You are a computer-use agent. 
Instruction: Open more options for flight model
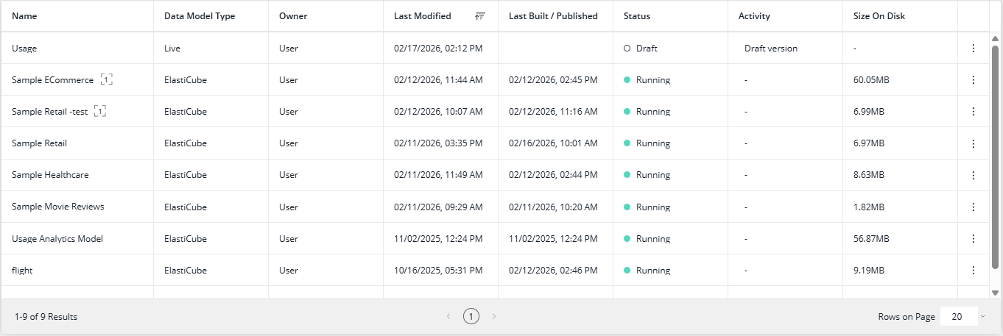[973, 271]
